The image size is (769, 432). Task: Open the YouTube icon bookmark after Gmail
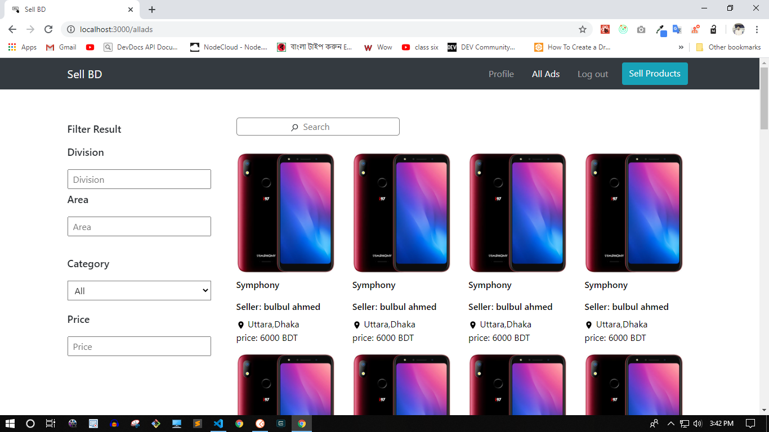pyautogui.click(x=90, y=47)
